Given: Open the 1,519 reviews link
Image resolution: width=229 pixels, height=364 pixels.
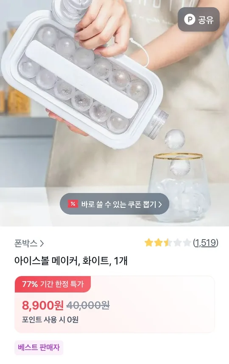Looking at the screenshot, I should [x=206, y=243].
